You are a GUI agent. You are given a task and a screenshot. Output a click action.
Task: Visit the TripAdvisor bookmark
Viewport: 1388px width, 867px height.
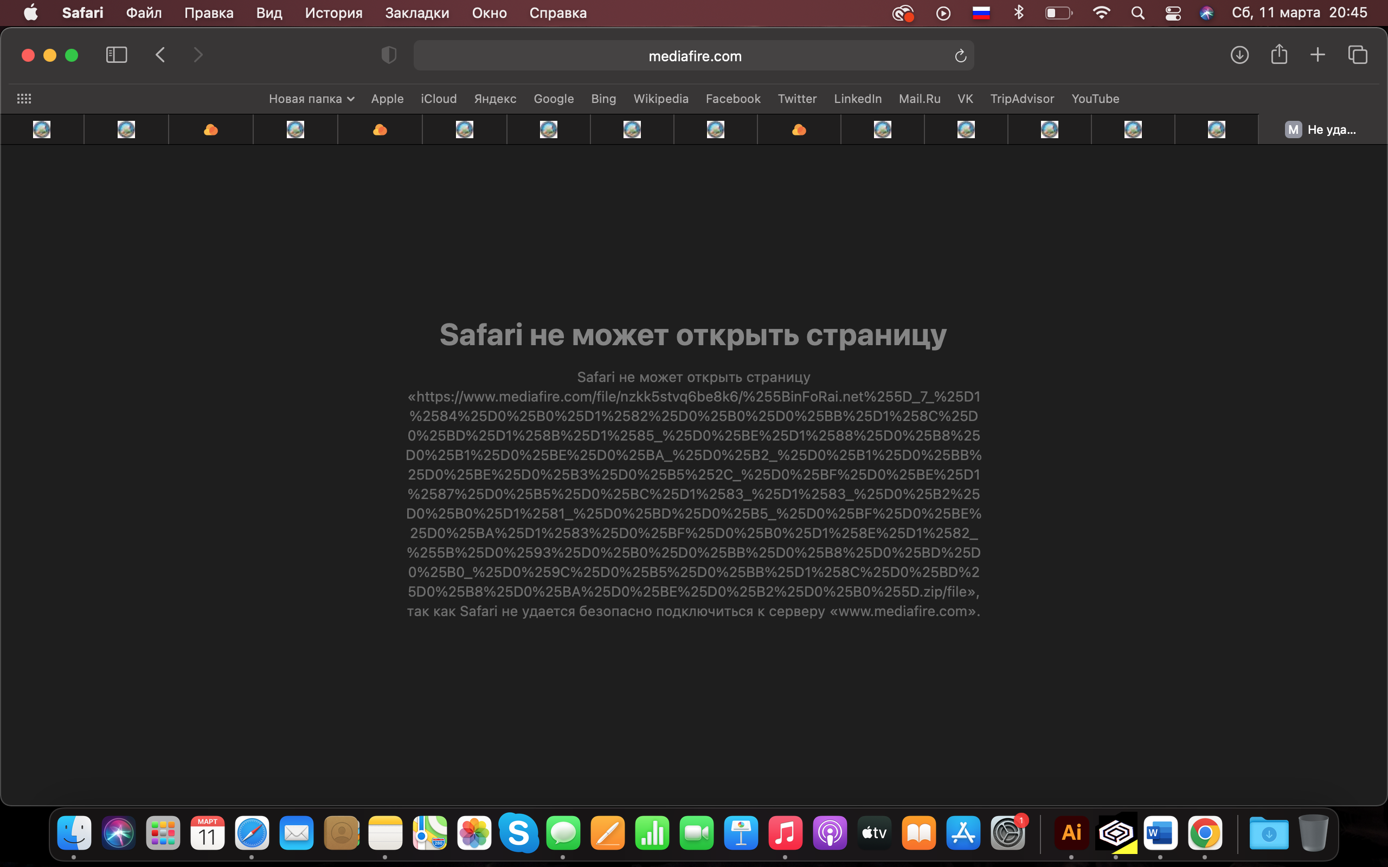[1022, 99]
